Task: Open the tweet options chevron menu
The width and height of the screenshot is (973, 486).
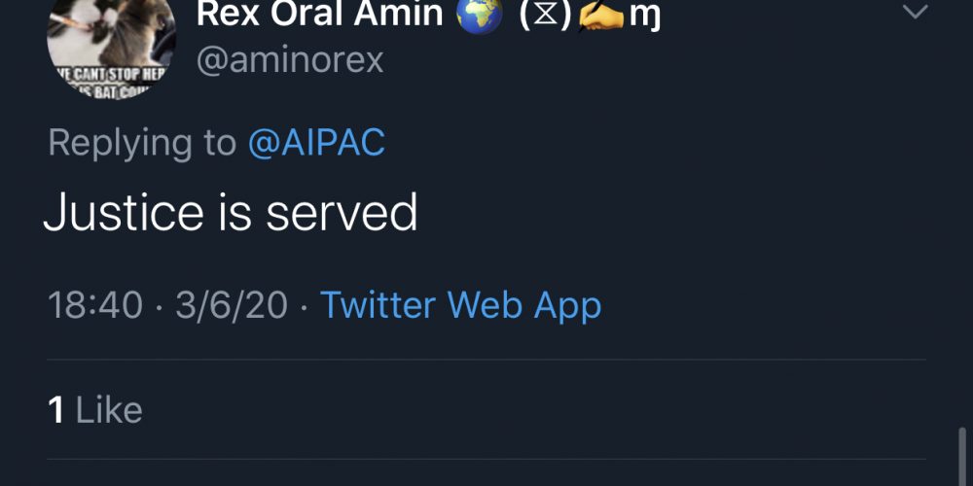Action: [916, 13]
